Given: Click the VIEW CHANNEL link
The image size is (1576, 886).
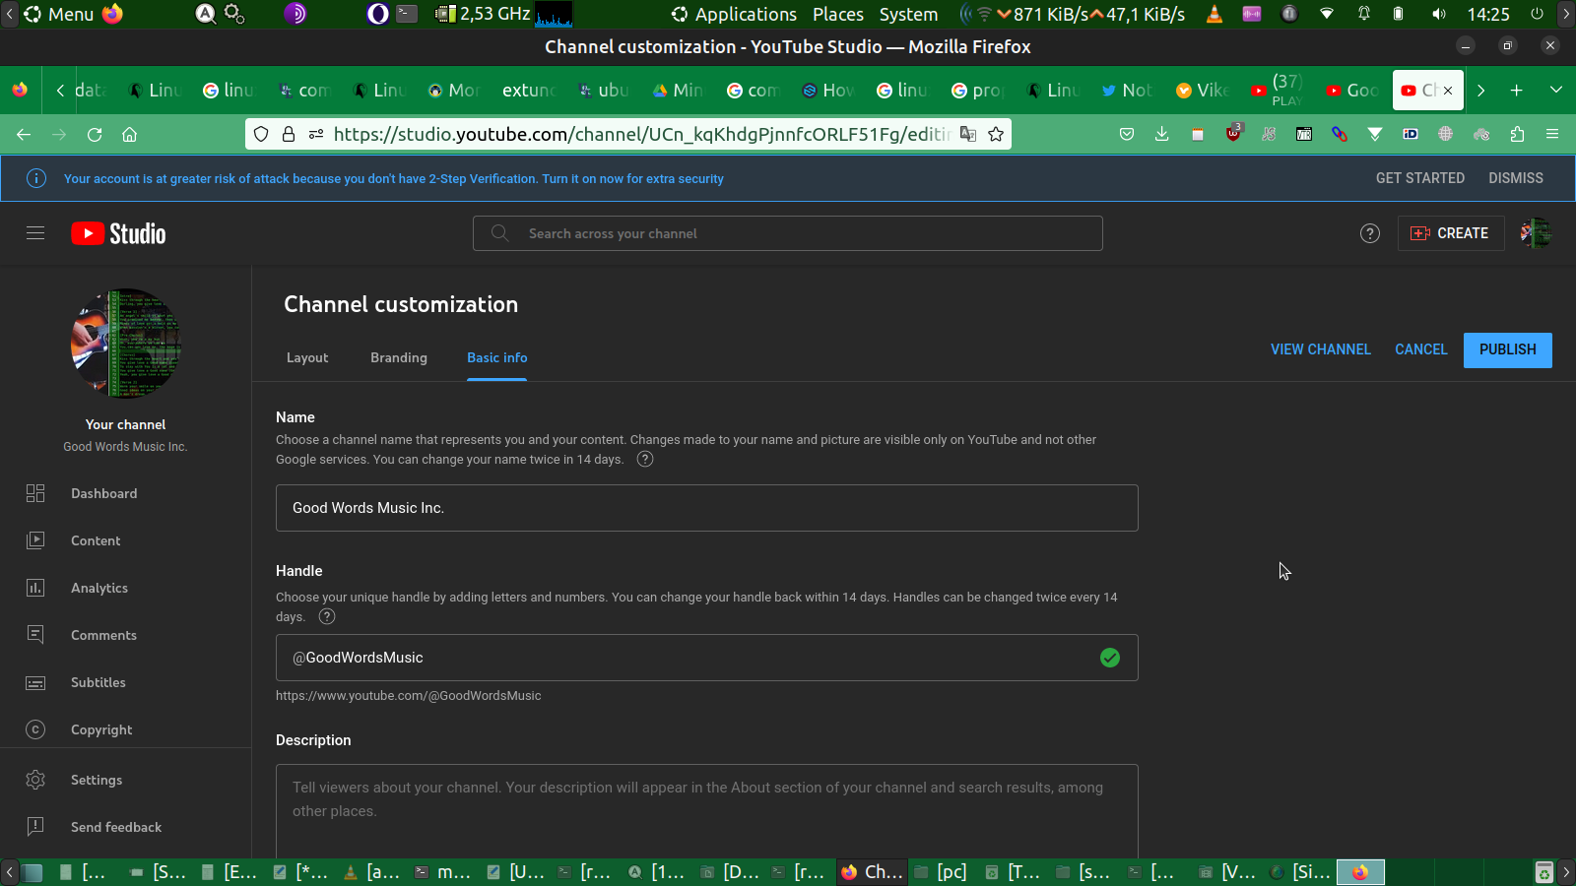Looking at the screenshot, I should point(1320,349).
